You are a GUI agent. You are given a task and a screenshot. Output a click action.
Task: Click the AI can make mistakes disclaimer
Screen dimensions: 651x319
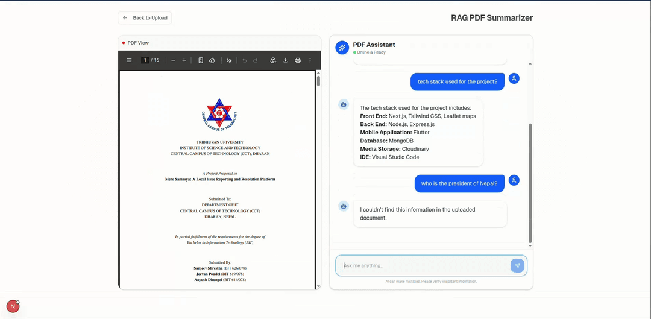431,282
